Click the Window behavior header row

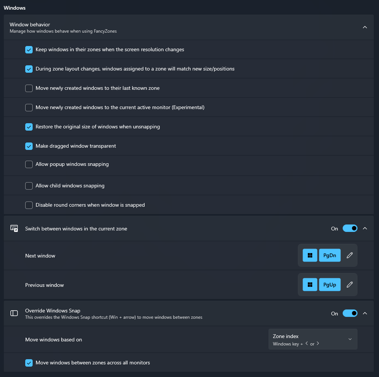click(x=185, y=27)
